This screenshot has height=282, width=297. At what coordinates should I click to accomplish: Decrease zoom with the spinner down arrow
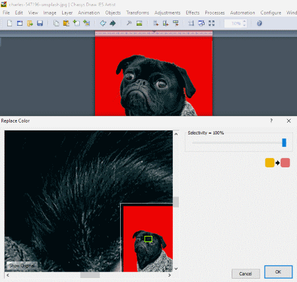coord(244,25)
